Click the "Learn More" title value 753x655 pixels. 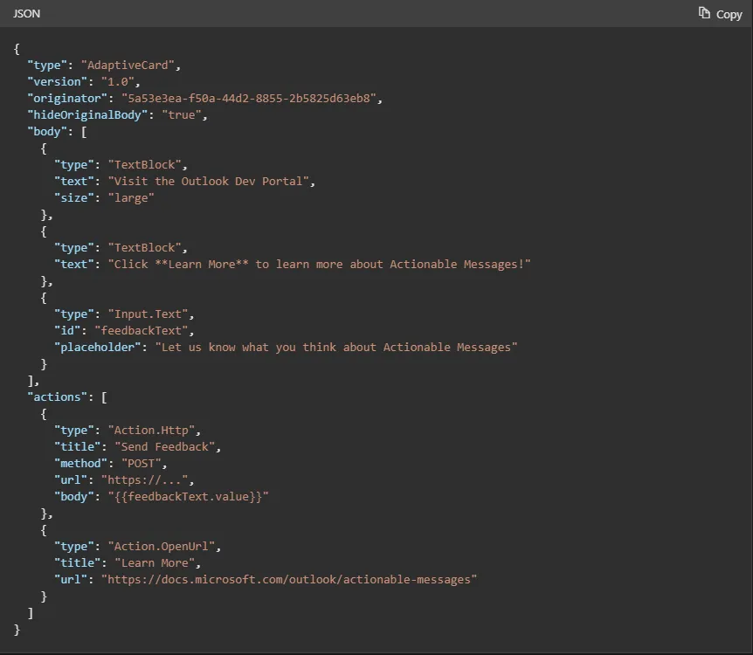[x=154, y=563]
